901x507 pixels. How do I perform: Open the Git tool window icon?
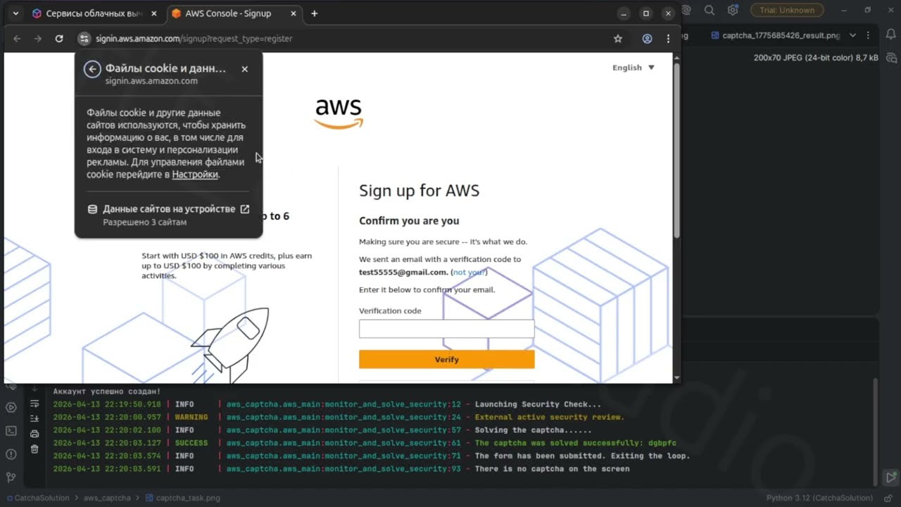point(11,476)
